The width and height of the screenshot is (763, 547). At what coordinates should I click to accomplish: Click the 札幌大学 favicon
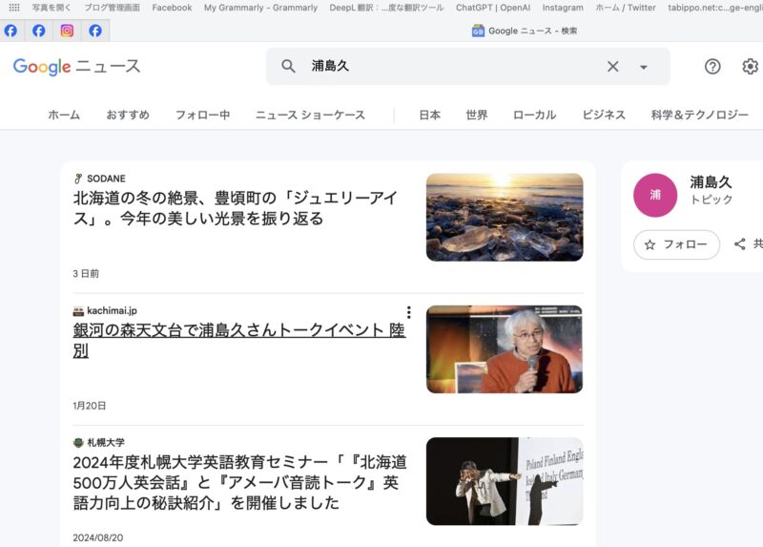click(78, 443)
